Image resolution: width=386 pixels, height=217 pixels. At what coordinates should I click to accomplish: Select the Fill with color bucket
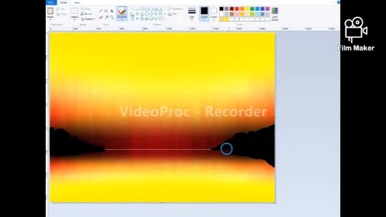click(106, 11)
